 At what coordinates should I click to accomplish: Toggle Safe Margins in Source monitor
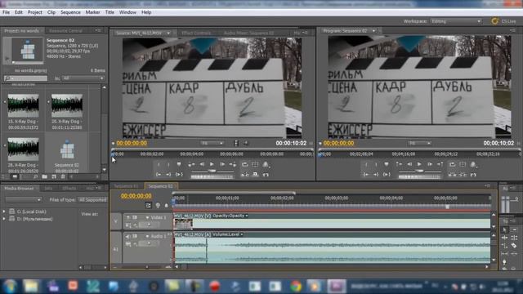point(256,164)
